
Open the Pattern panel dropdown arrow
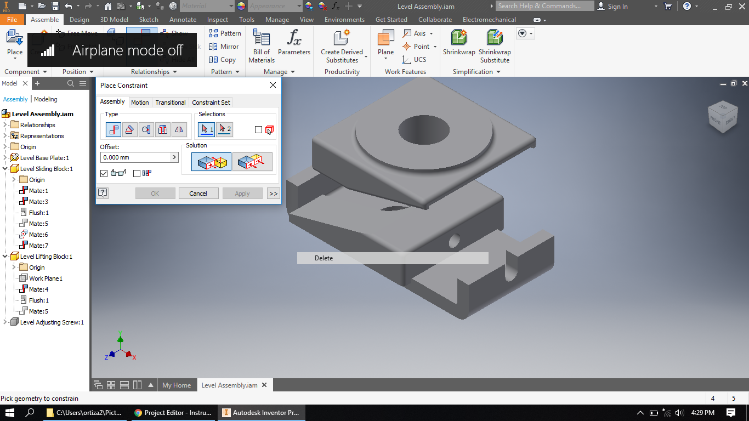(238, 71)
